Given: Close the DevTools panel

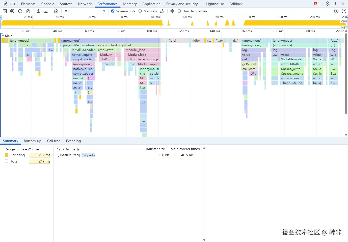Looking at the screenshot, I should tap(343, 4).
